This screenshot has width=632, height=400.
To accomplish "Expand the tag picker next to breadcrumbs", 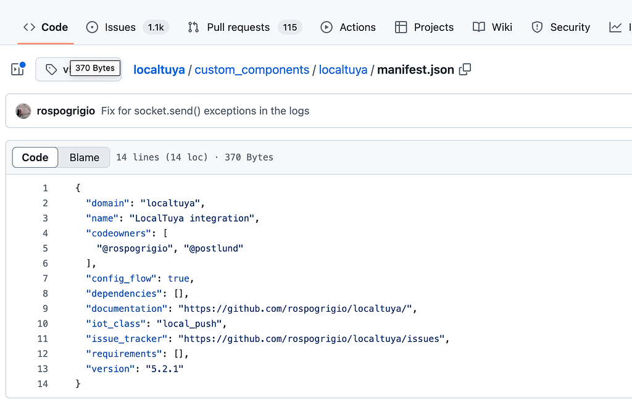I will (x=52, y=69).
